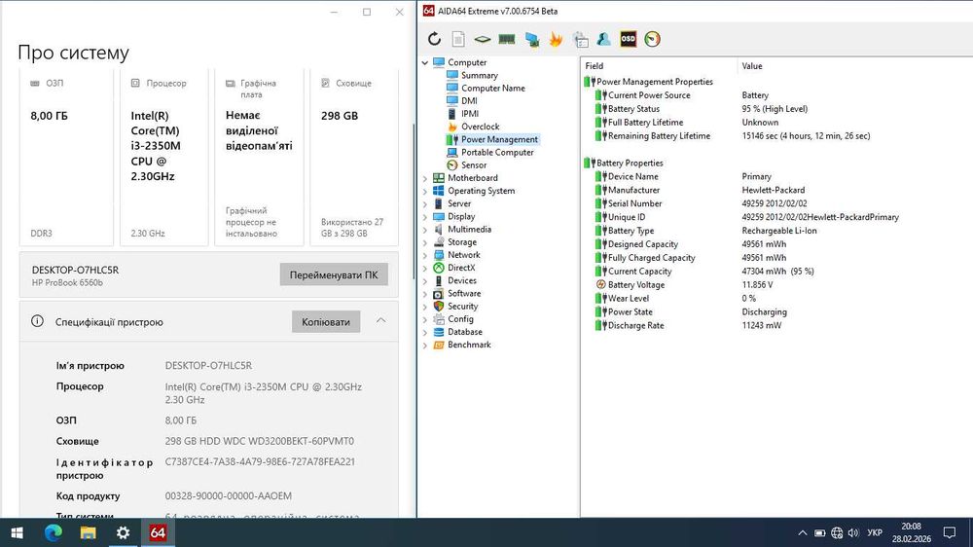Select Computer Name tree item

[492, 89]
